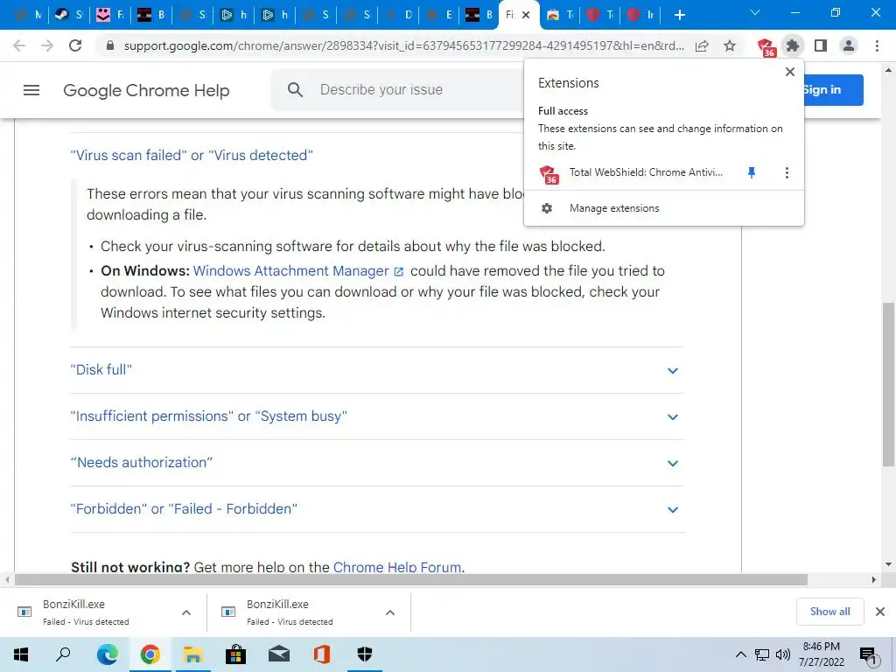Click the Sign in button
896x672 pixels.
pyautogui.click(x=833, y=90)
